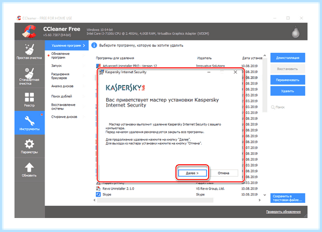This screenshot has height=232, width=322.
Task: Open the Параметры gear settings
Action: [30, 146]
